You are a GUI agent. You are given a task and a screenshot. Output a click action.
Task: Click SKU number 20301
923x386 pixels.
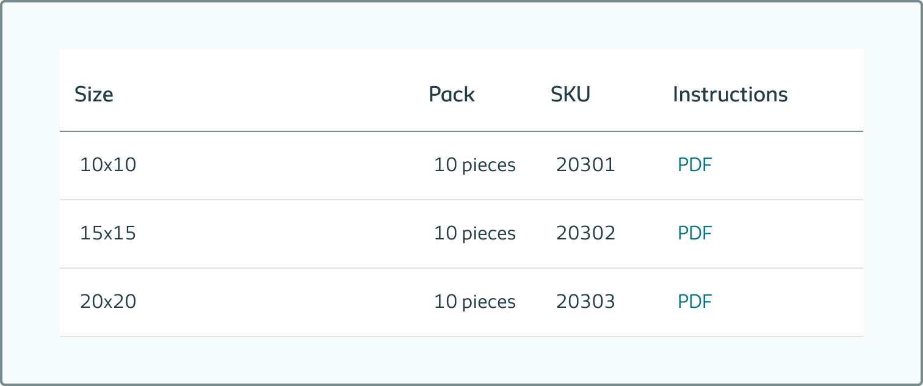(585, 165)
